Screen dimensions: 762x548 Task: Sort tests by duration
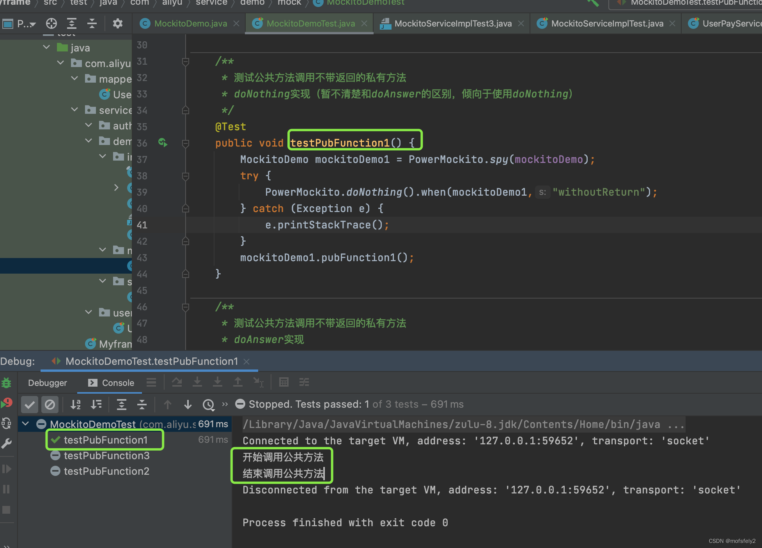point(96,405)
